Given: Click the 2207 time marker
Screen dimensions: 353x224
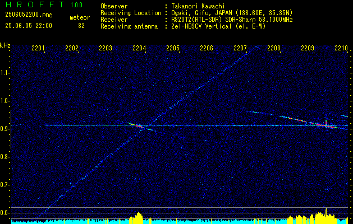Looking at the screenshot, I should (x=240, y=48).
